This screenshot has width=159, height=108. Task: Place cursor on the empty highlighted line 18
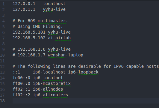pos(86,101)
